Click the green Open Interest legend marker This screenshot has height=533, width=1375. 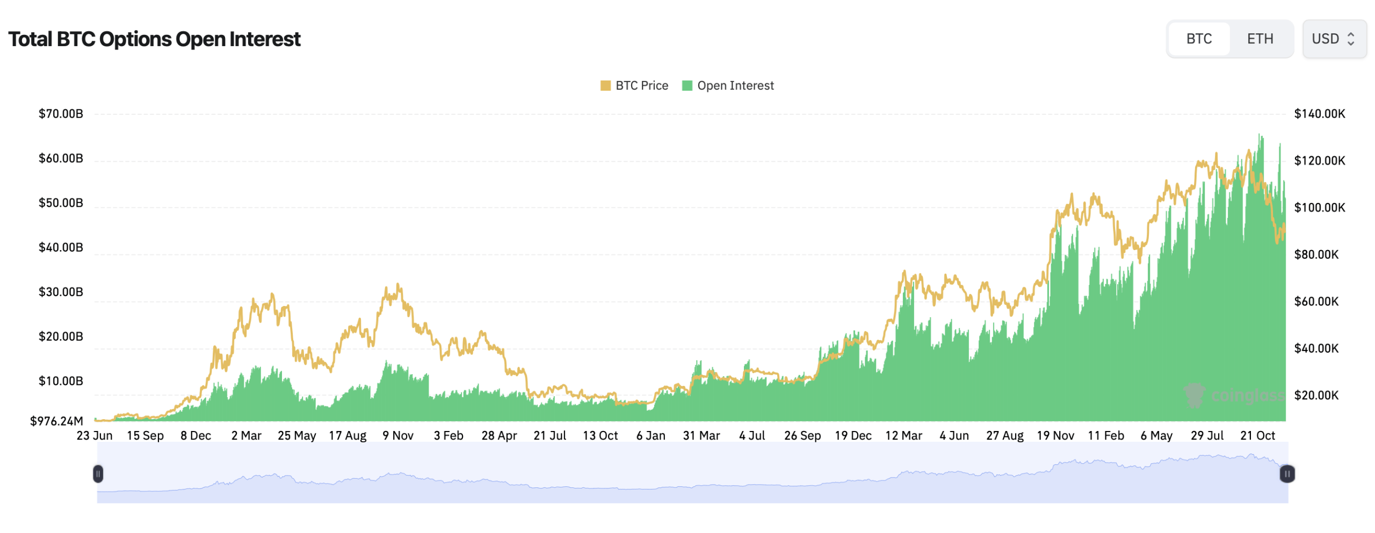688,85
